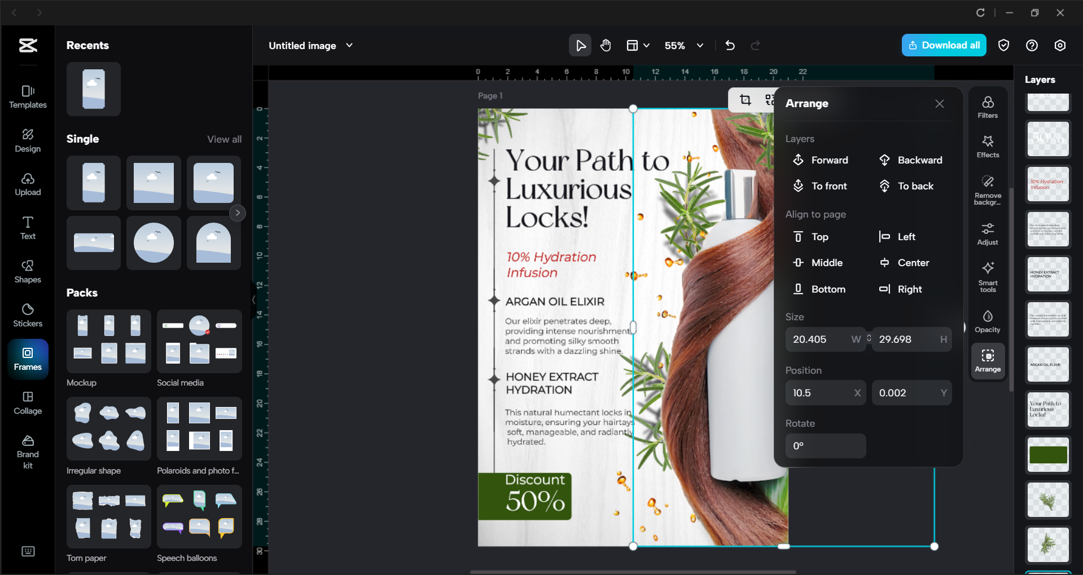Expand the Untitled image title menu
Image resolution: width=1083 pixels, height=575 pixels.
(x=350, y=45)
